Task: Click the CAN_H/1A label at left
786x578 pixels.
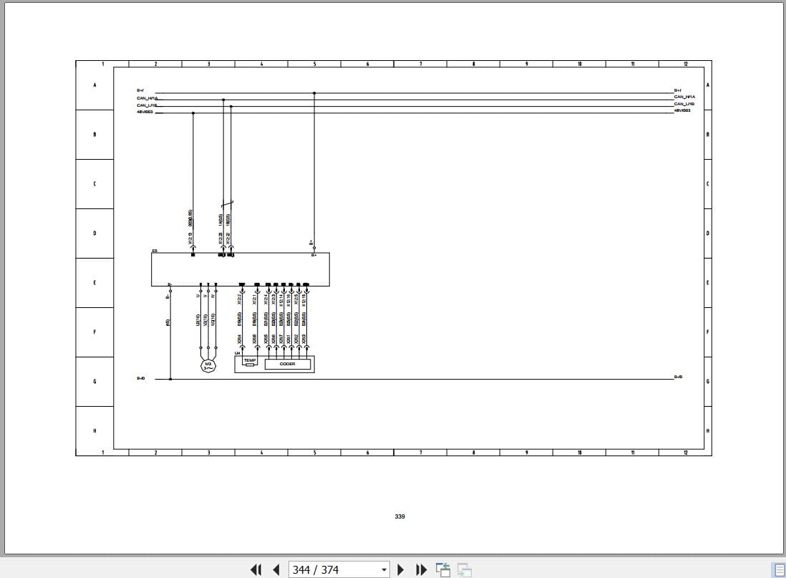Action: pos(147,98)
